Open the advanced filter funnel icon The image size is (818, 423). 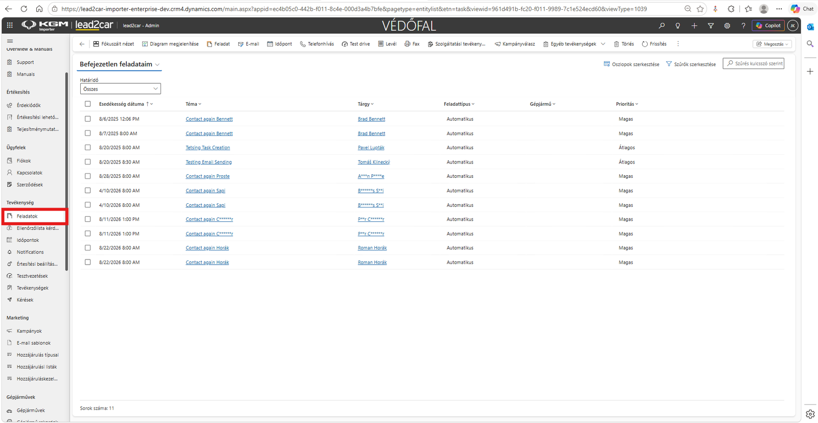coord(711,26)
